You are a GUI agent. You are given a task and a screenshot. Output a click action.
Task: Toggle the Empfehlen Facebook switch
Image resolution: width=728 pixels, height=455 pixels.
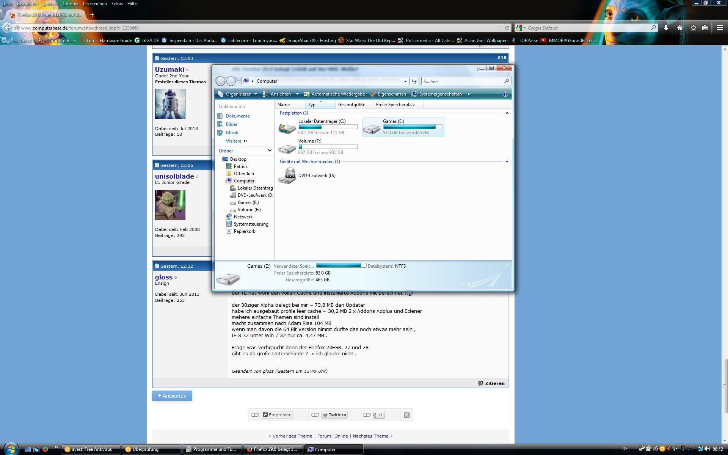(x=255, y=415)
